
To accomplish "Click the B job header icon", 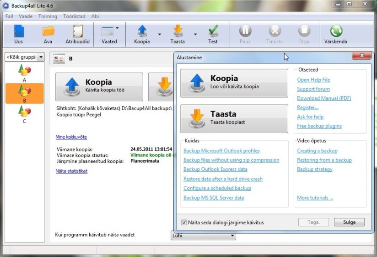I will pos(59,58).
